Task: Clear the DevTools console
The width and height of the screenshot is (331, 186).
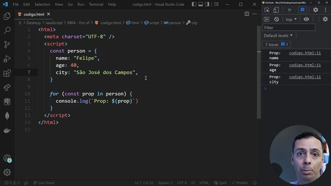Action: pos(276,20)
